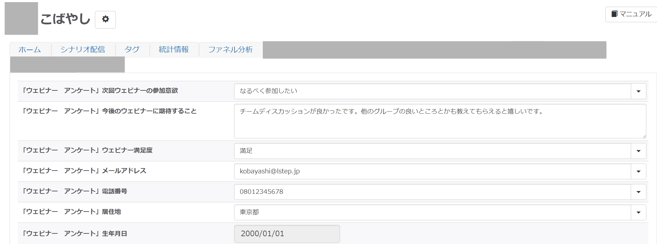Switch to the シナリオ配信 tab
Viewport: 657px width, 244px height.
[x=83, y=49]
